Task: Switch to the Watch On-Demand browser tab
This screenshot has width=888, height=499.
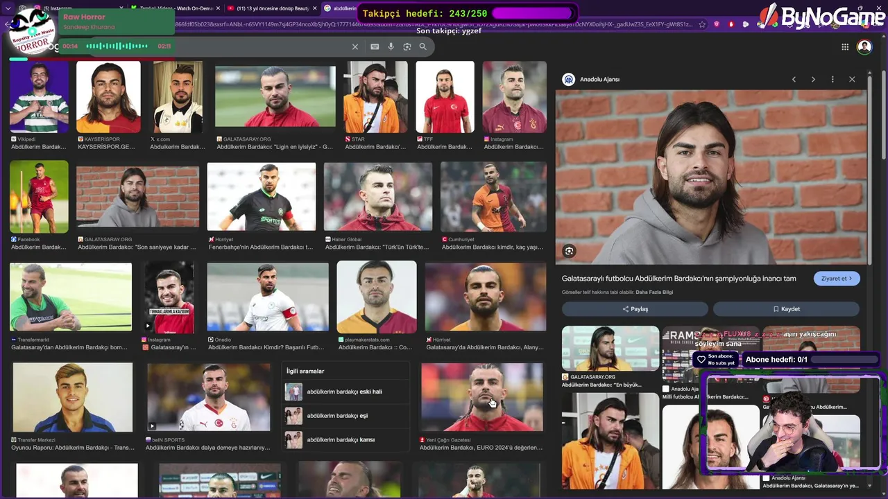Action: [176, 8]
